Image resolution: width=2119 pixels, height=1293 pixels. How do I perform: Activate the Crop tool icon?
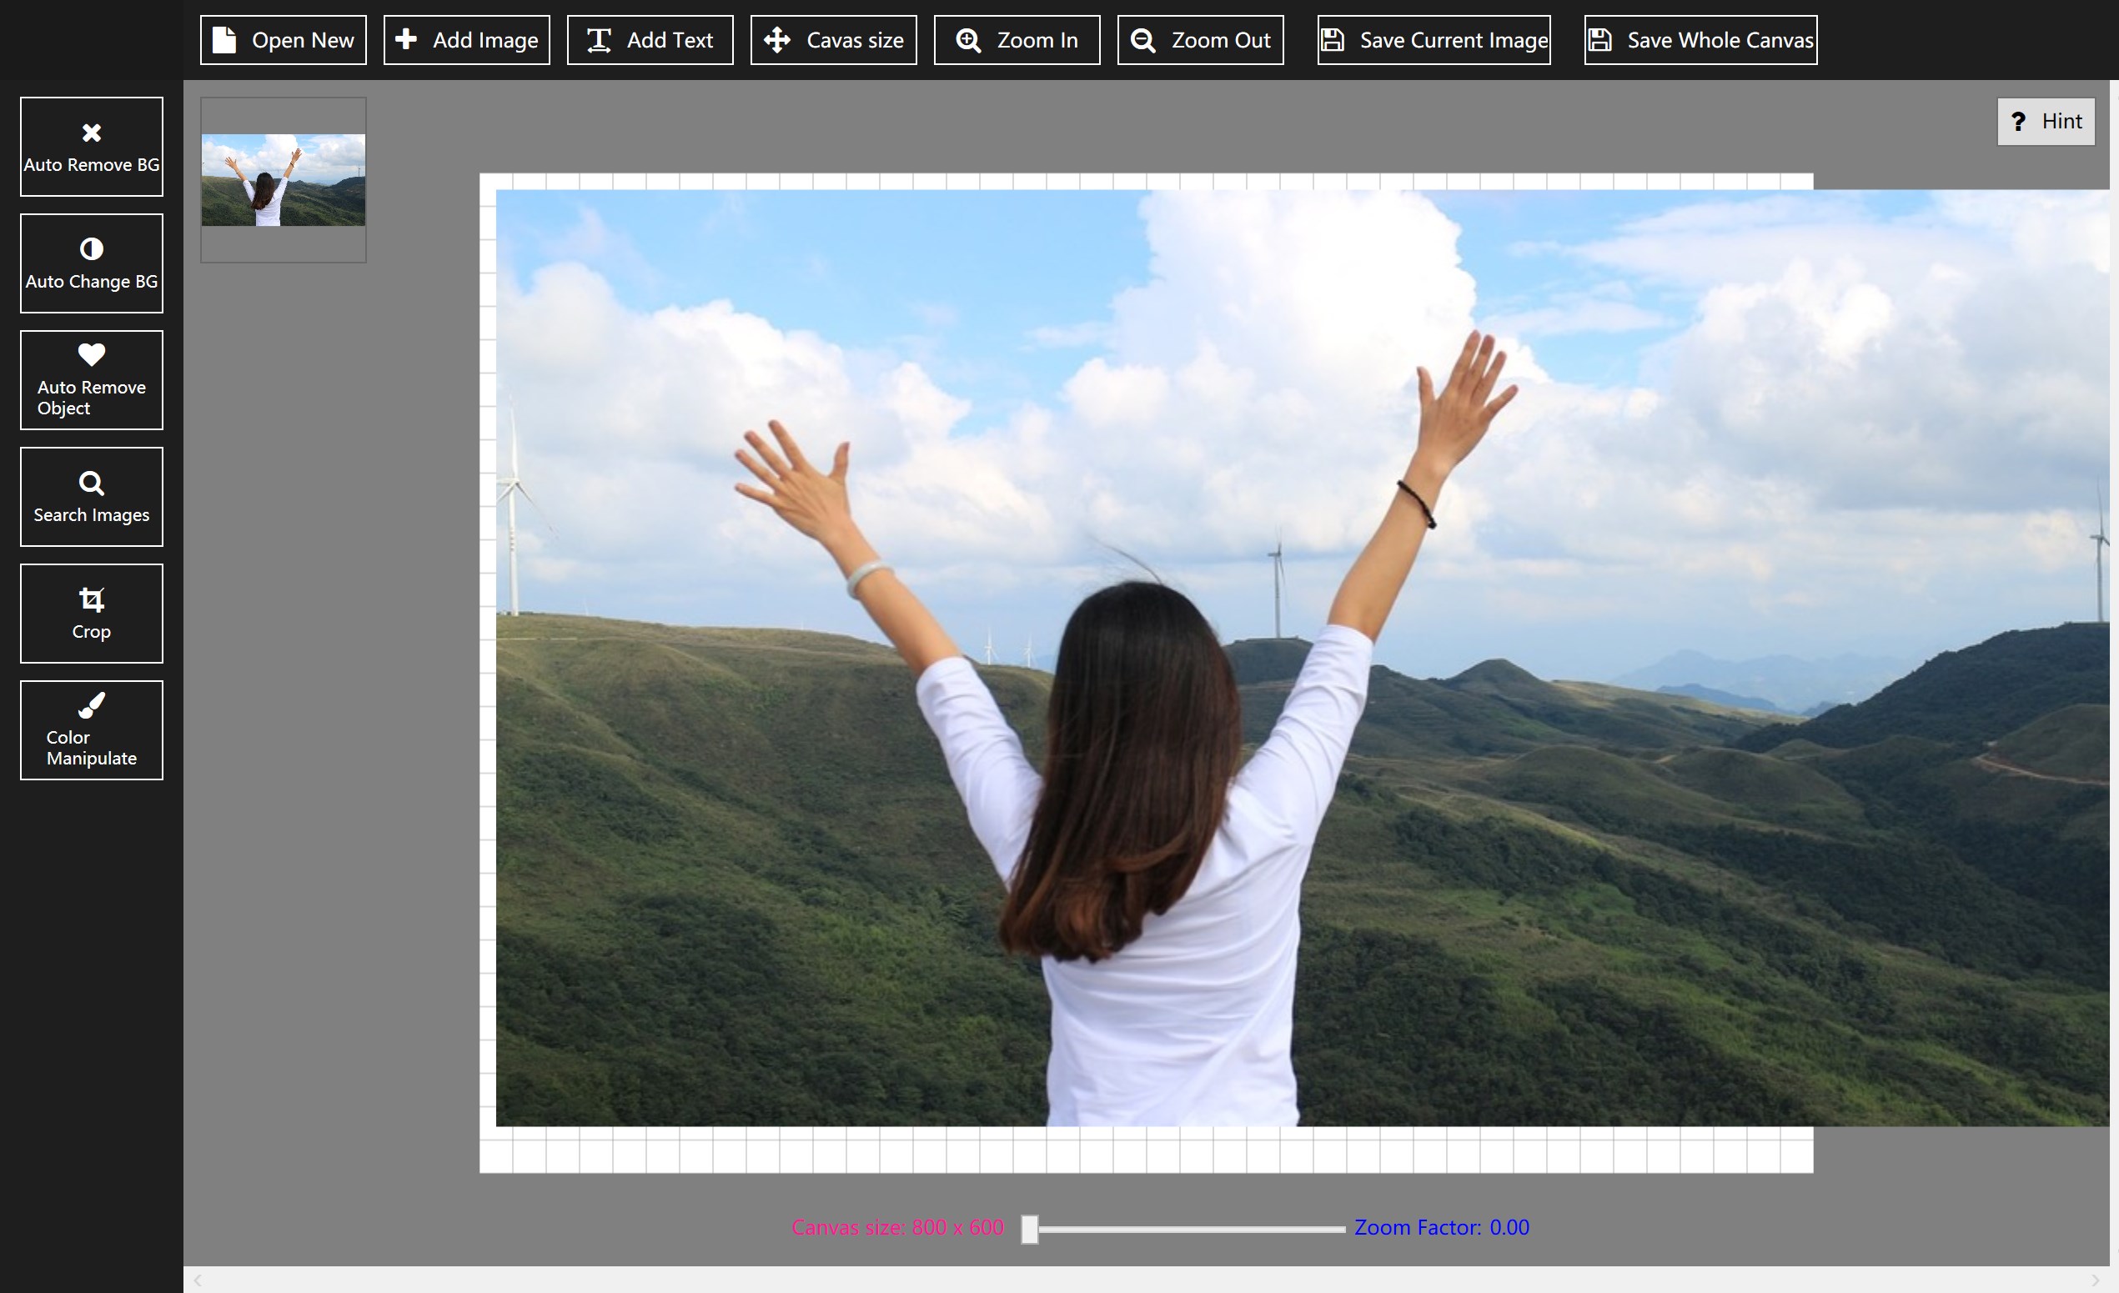tap(91, 599)
